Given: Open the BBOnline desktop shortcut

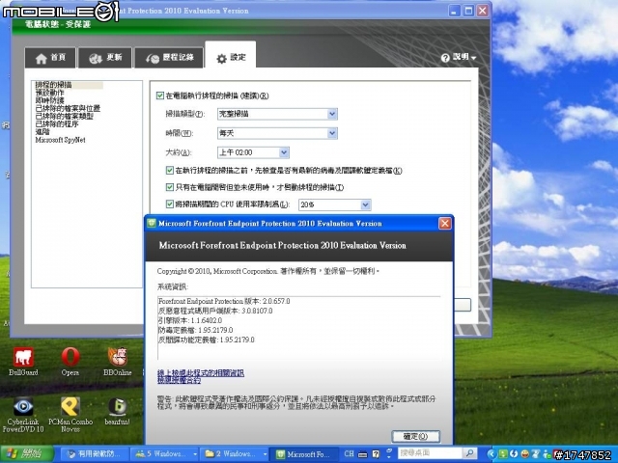Looking at the screenshot, I should 118,362.
